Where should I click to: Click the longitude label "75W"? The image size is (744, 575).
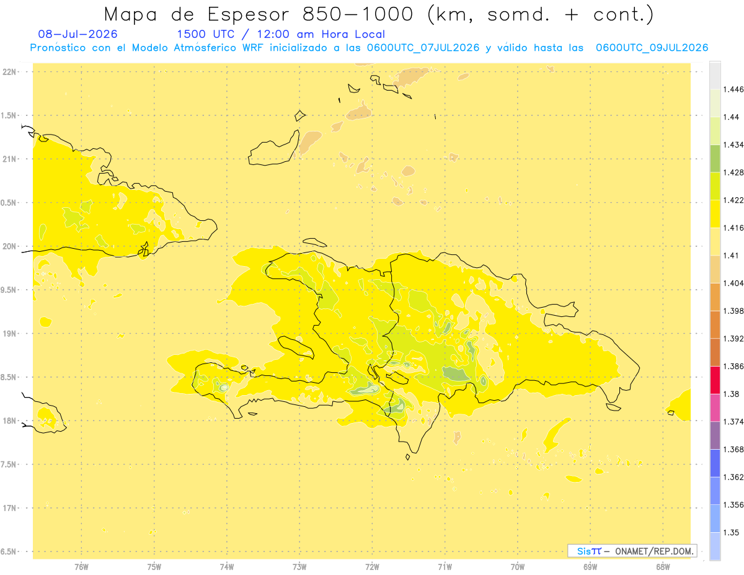[x=154, y=566]
